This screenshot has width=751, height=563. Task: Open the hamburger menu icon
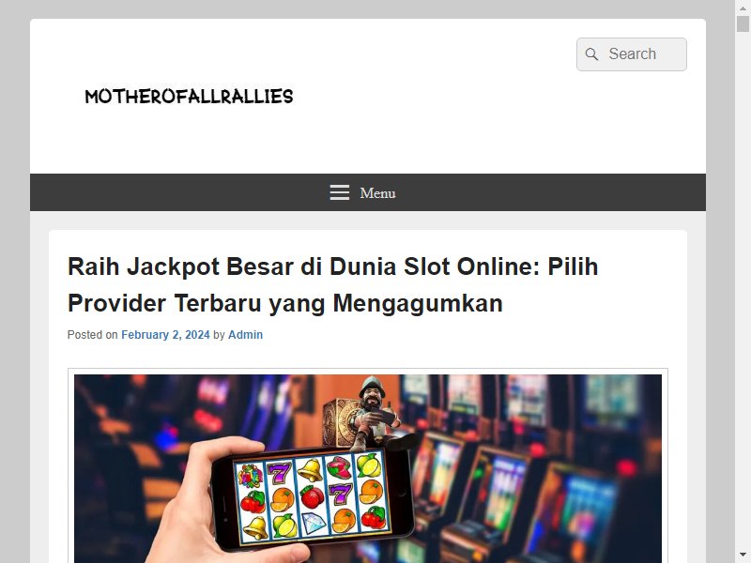tap(340, 192)
